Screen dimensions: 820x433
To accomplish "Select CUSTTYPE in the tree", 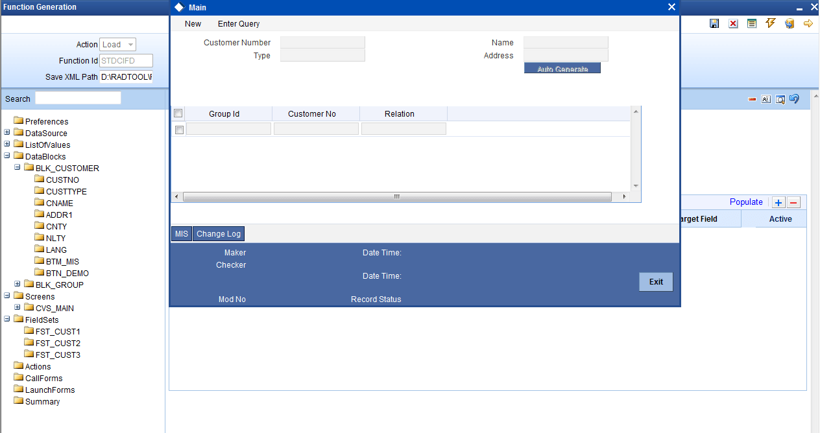I will click(66, 191).
